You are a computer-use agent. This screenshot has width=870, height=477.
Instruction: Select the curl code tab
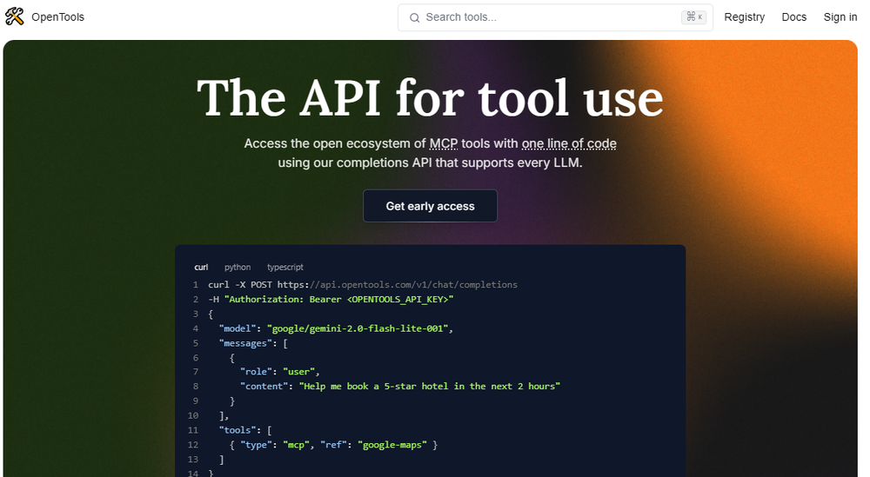click(x=201, y=267)
